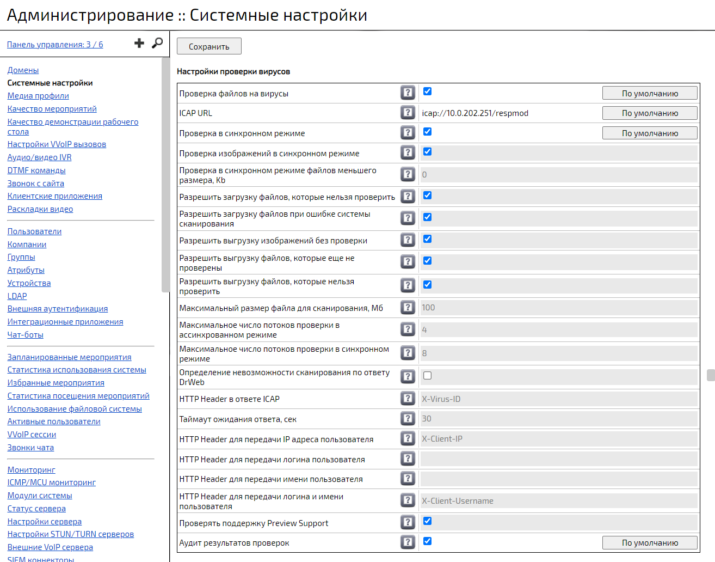This screenshot has height=562, width=715.
Task: Click help icon for HTTP Header в ответе ICAP
Action: click(x=408, y=399)
